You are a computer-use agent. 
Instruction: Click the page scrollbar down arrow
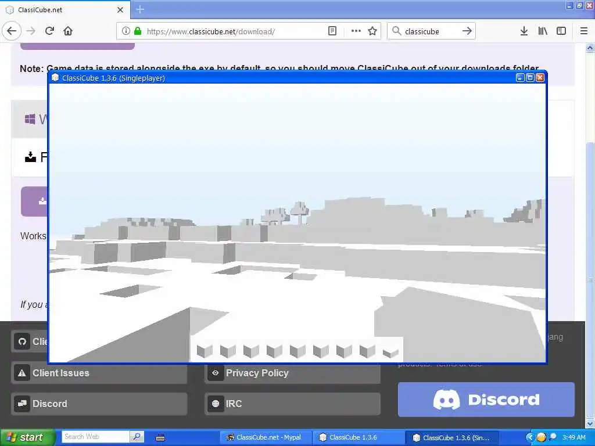590,423
